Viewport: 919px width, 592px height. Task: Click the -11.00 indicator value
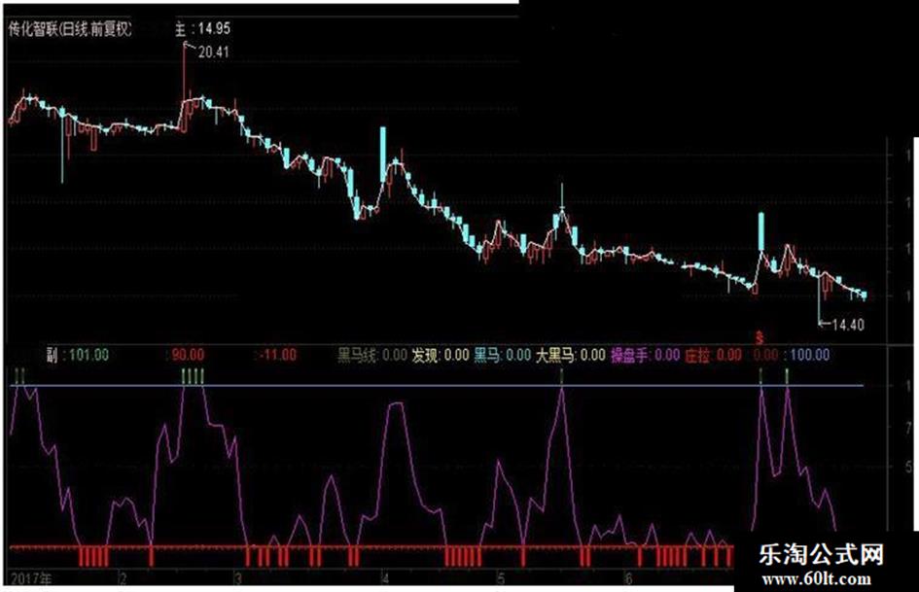tap(278, 355)
